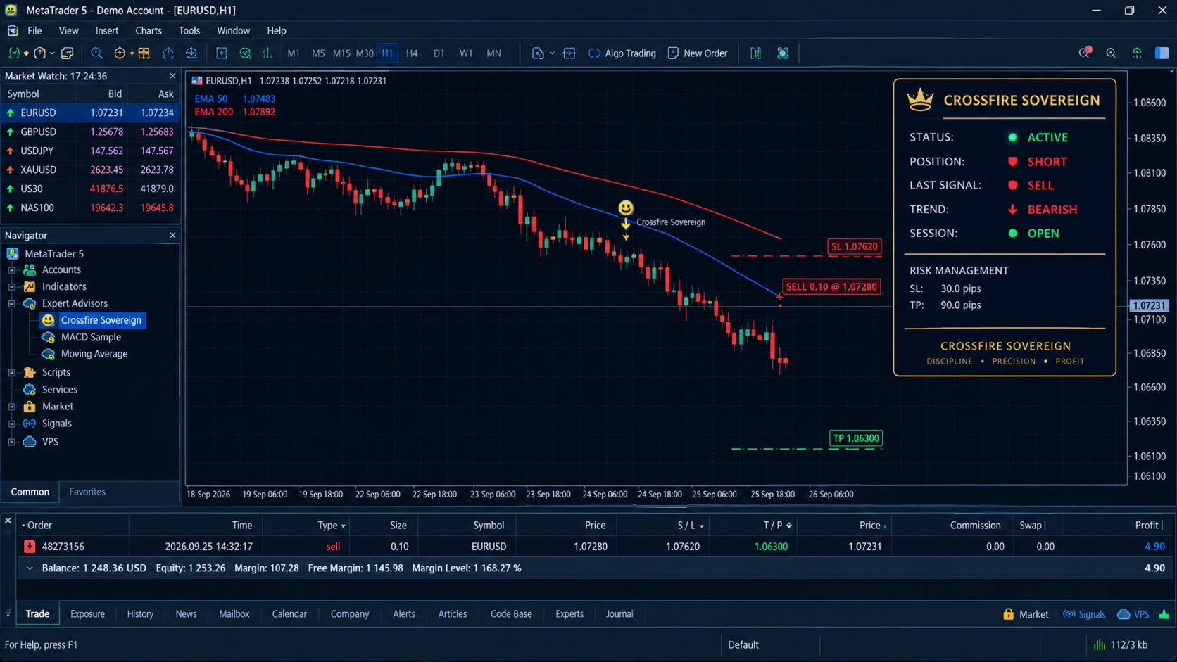Select MACD Sample expert advisor
1177x662 pixels.
point(91,337)
